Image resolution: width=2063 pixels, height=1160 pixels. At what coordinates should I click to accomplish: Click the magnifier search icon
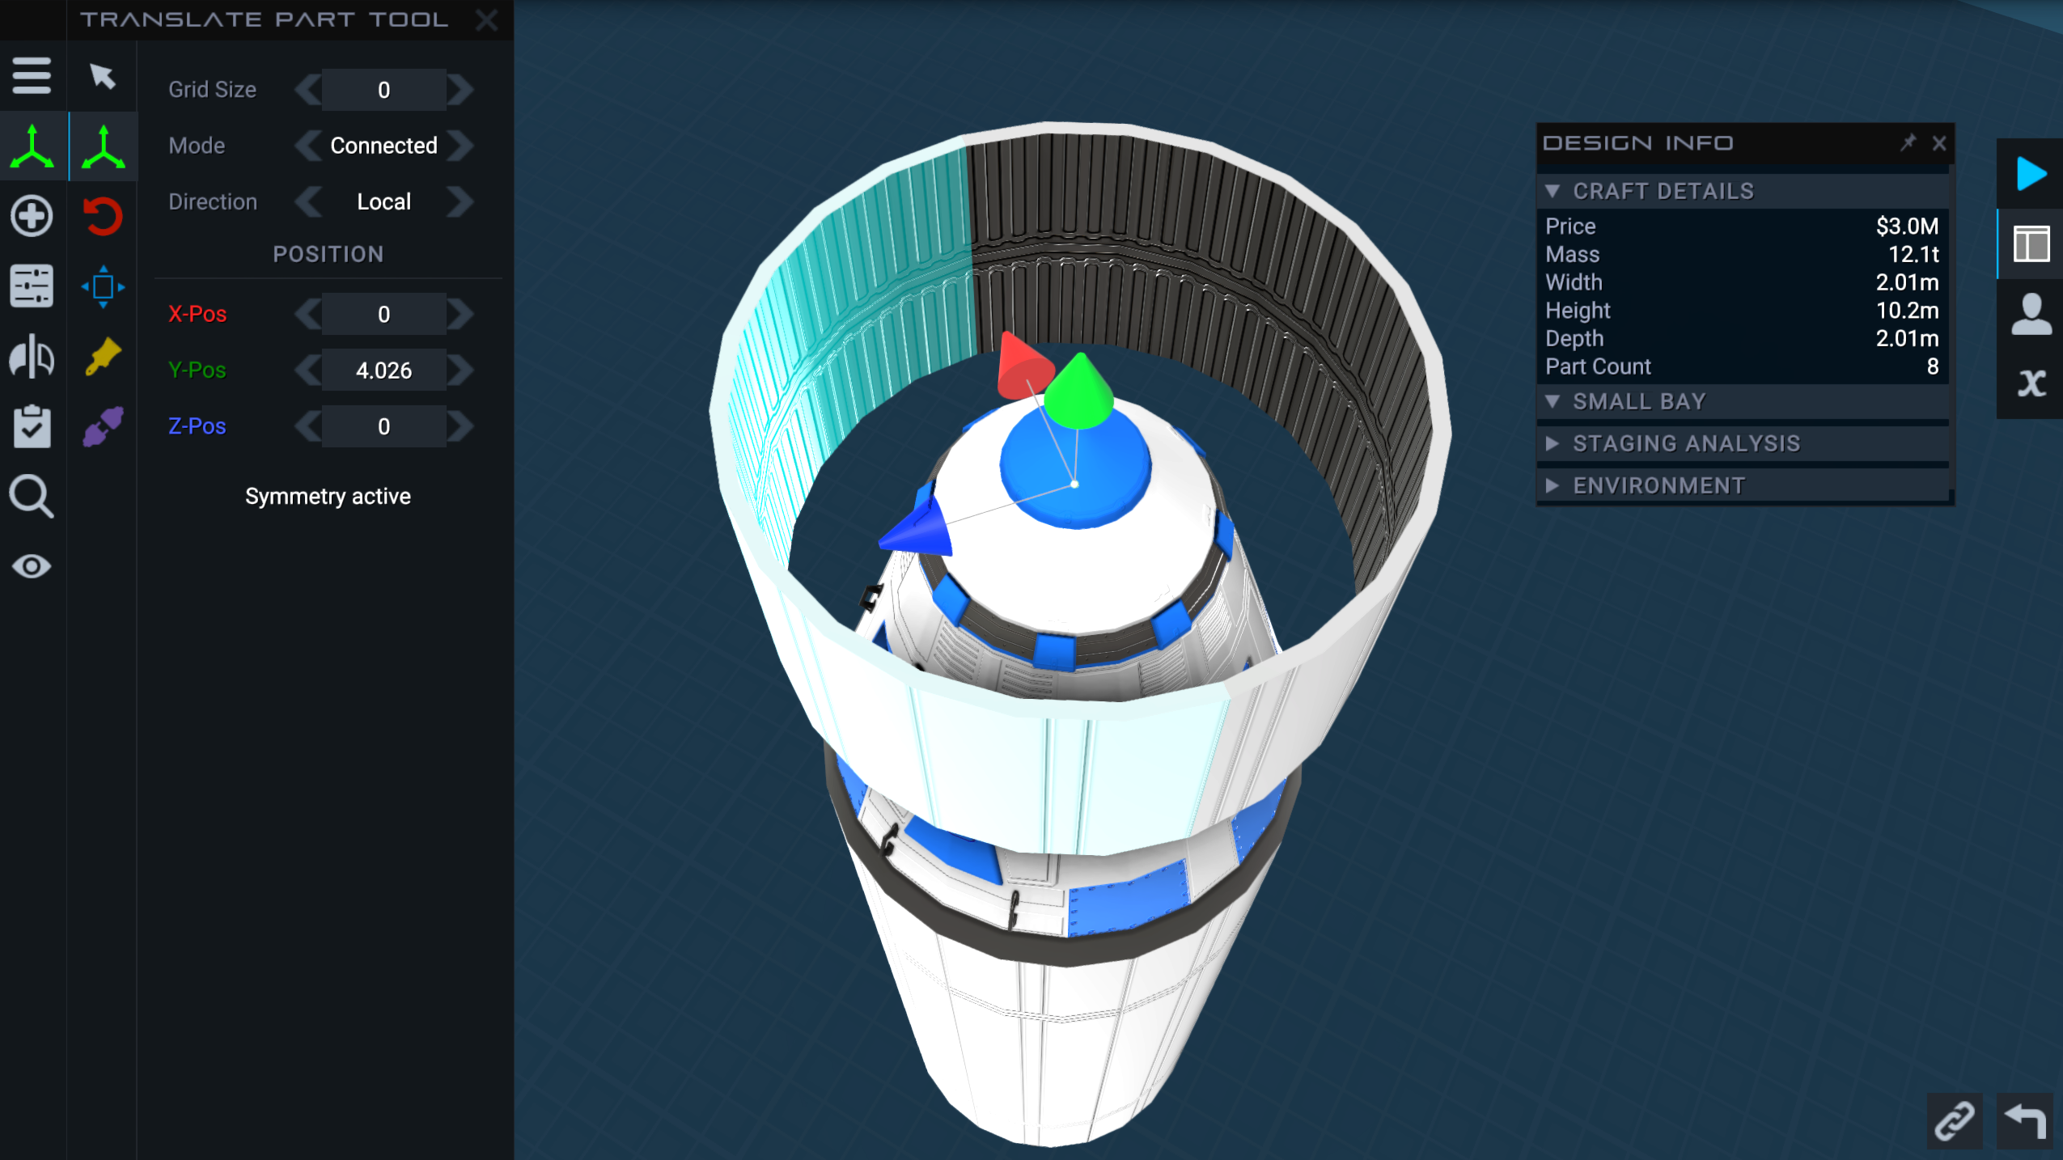tap(32, 496)
